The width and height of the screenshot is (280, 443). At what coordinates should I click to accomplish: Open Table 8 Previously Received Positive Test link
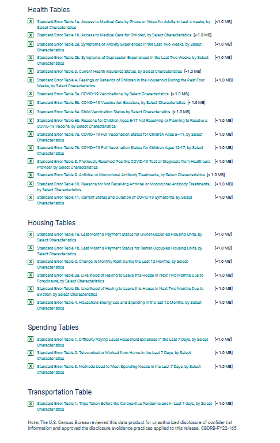[x=124, y=165]
